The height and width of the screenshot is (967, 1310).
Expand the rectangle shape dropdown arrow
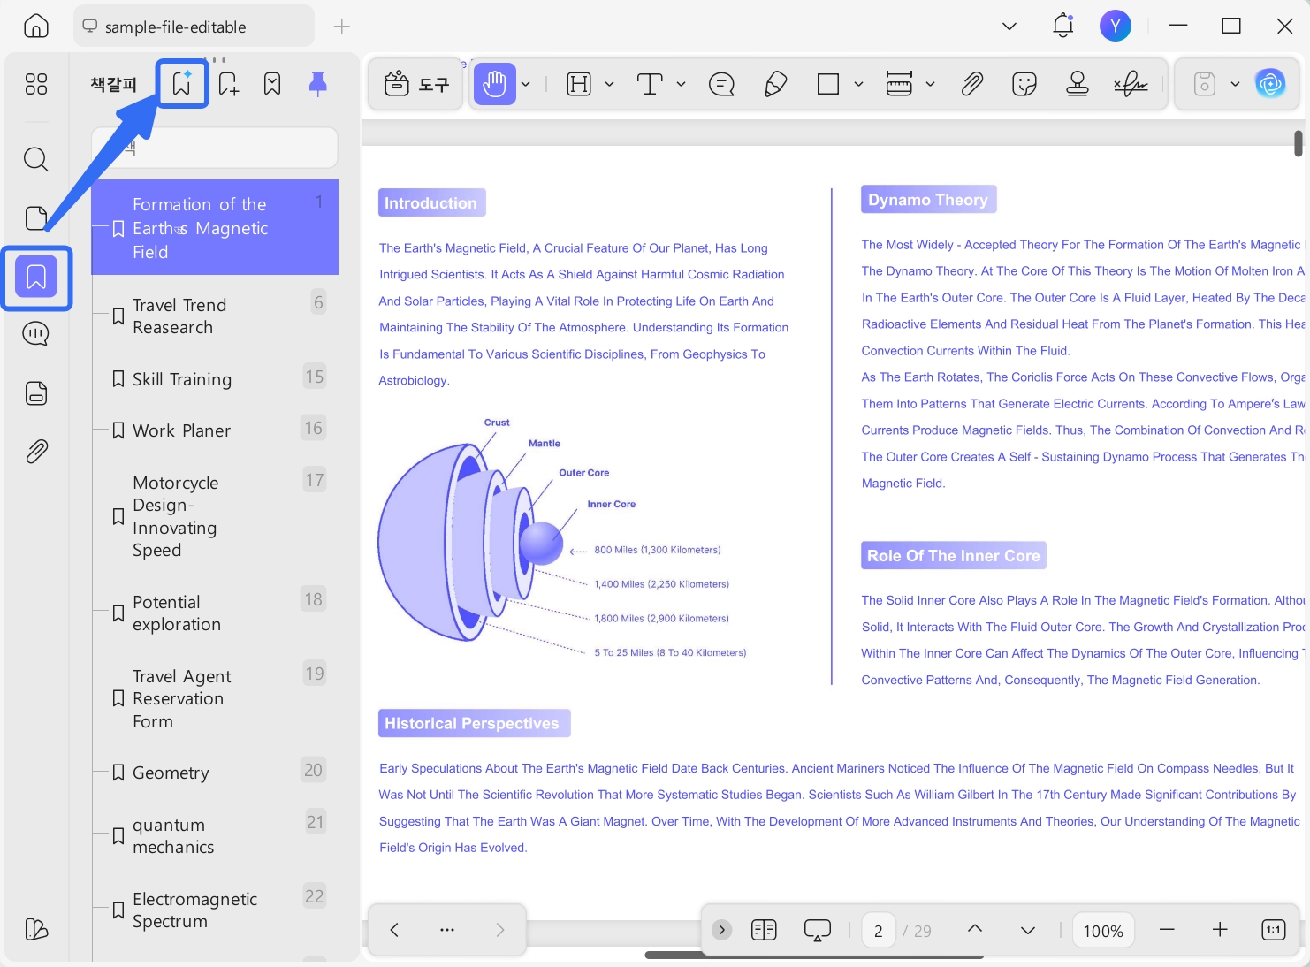tap(858, 84)
